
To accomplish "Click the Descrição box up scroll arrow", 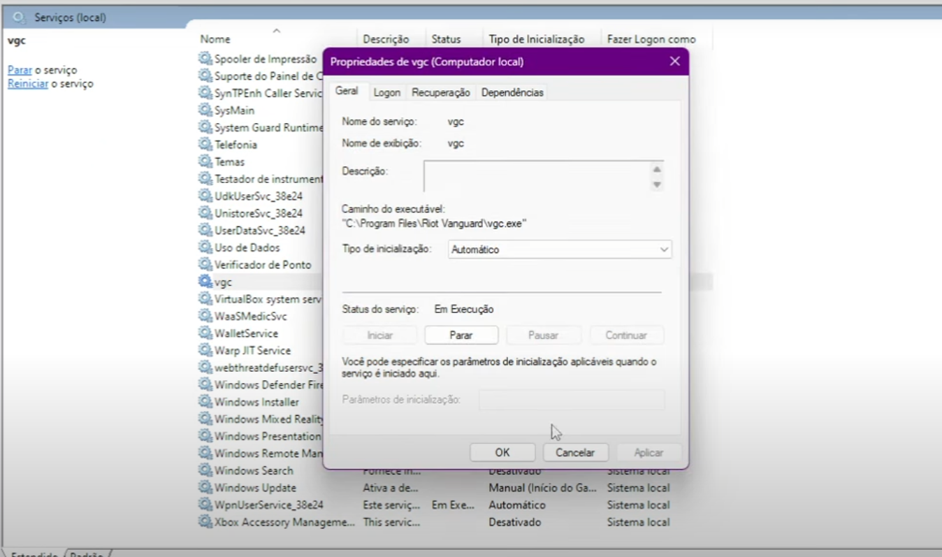I will coord(657,170).
